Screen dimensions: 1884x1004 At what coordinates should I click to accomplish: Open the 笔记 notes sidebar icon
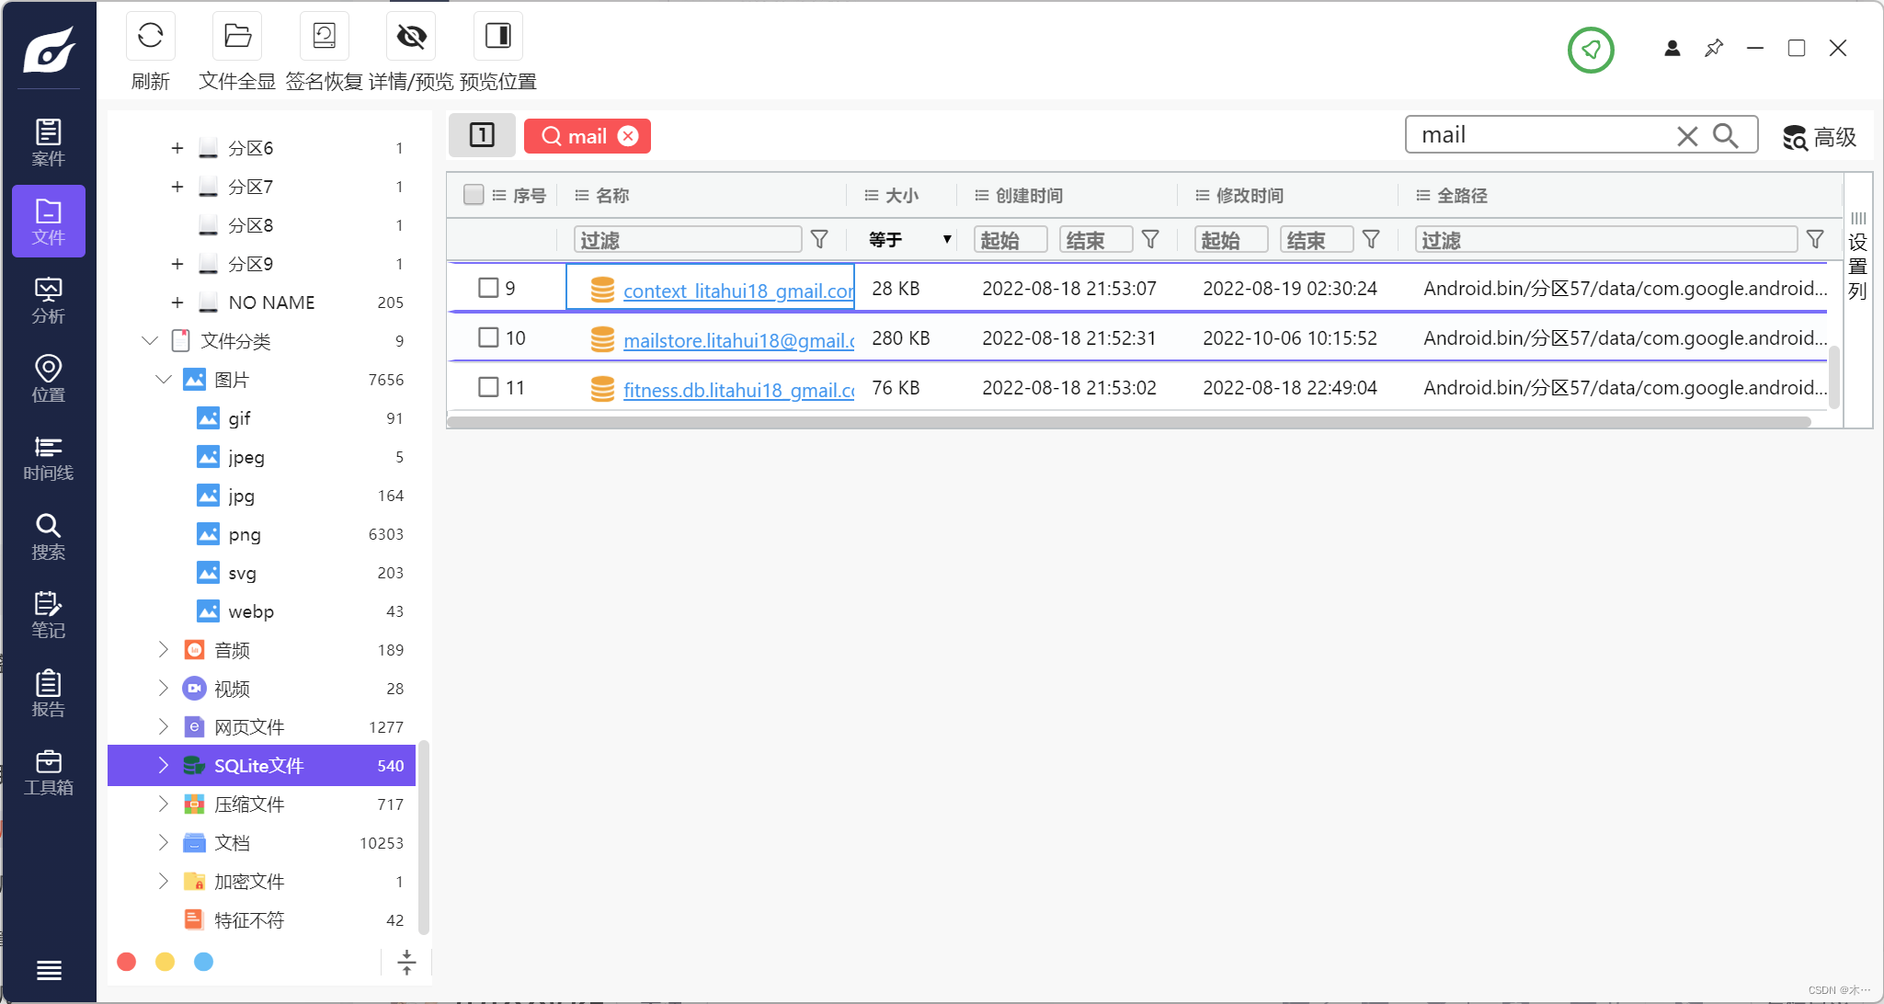pyautogui.click(x=48, y=615)
